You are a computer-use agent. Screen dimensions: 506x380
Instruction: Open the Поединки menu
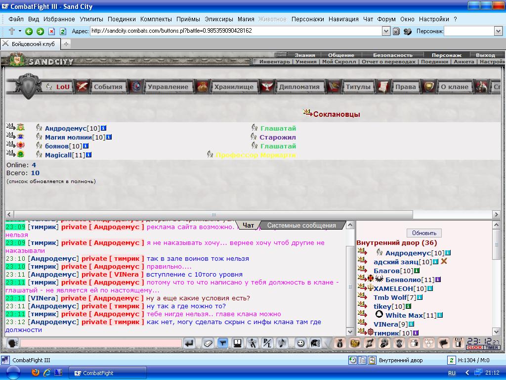click(122, 19)
